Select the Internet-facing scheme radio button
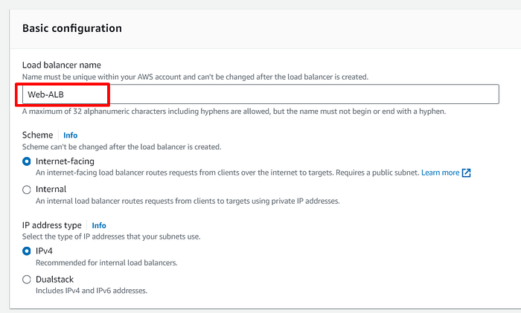This screenshot has width=521, height=313. [x=27, y=161]
